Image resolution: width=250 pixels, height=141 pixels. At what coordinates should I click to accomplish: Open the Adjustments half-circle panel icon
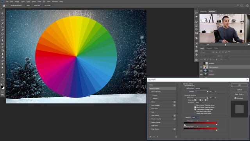point(196,54)
